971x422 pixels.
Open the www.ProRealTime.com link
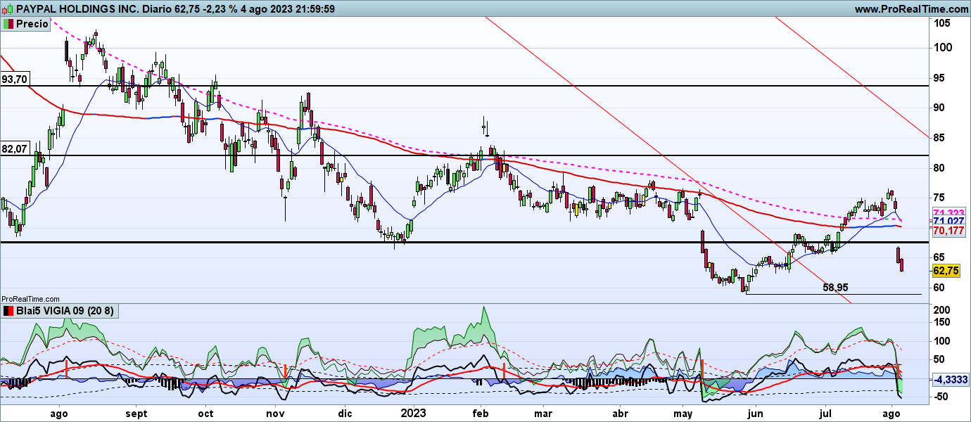(911, 9)
